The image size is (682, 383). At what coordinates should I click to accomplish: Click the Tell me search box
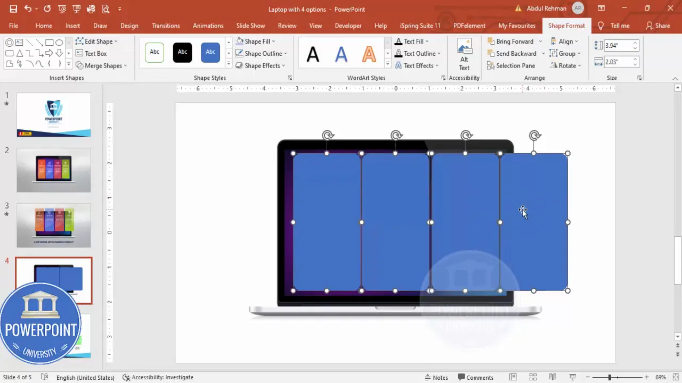(x=614, y=26)
